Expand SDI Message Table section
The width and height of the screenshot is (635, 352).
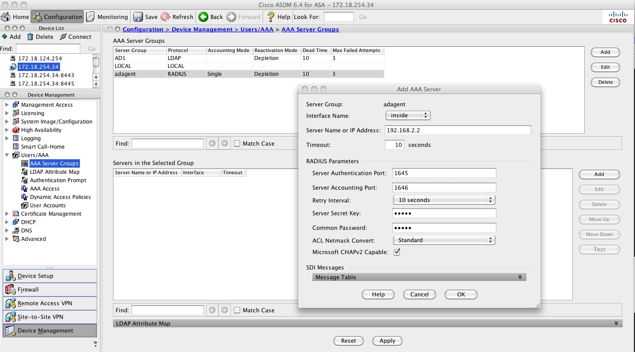419,277
